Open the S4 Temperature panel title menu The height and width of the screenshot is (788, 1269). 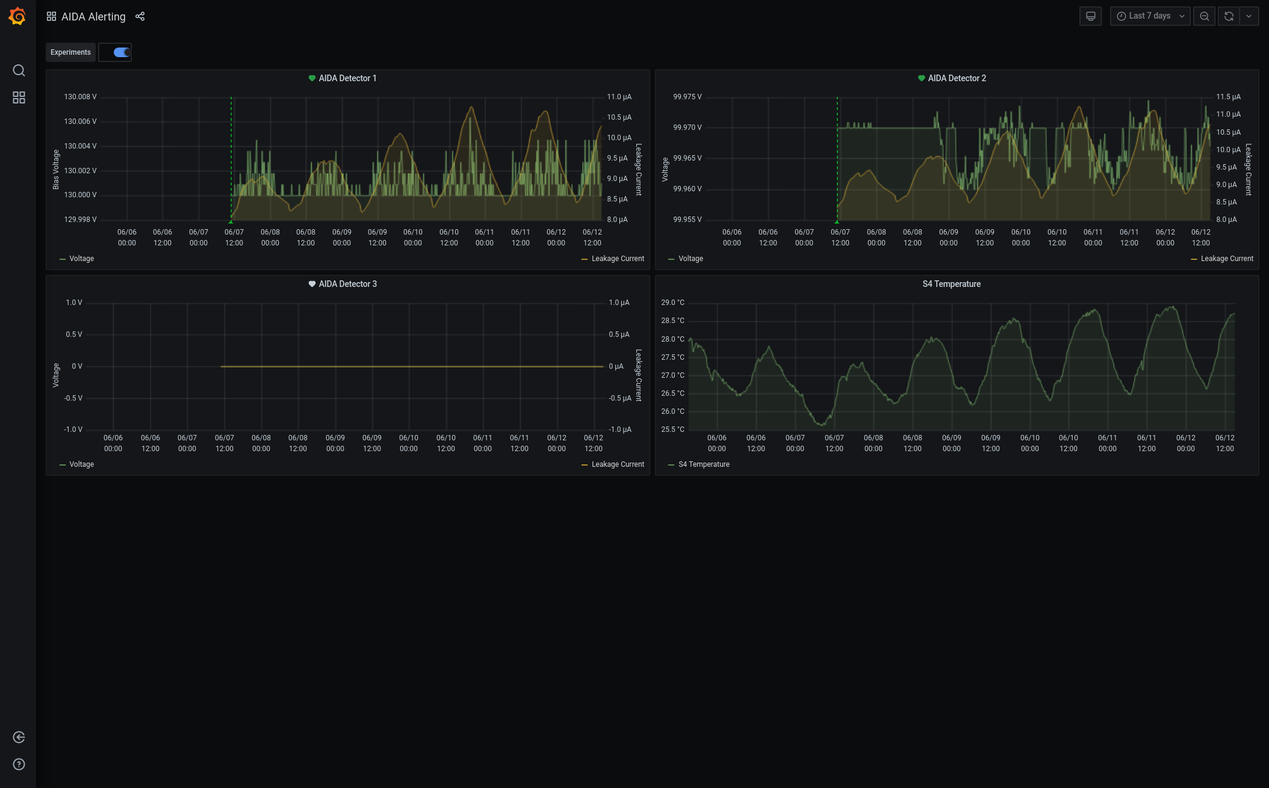tap(951, 284)
